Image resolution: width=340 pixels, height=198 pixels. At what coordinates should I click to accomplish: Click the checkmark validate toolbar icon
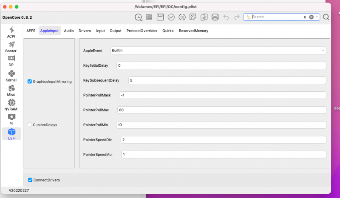click(171, 17)
